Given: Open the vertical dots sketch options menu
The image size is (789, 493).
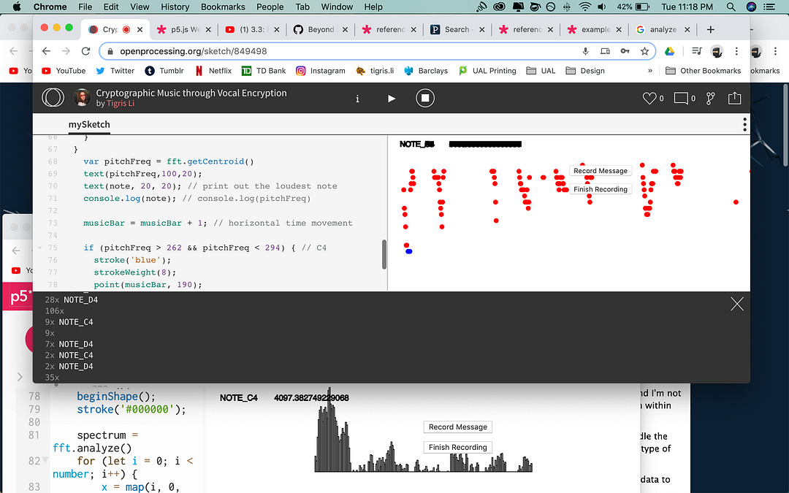Looking at the screenshot, I should (744, 124).
